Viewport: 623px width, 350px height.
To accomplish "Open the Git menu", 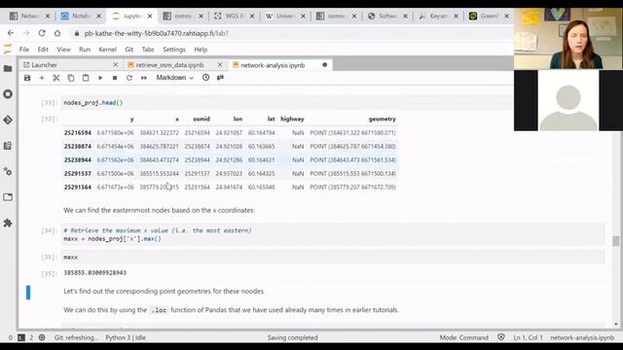I will (129, 50).
